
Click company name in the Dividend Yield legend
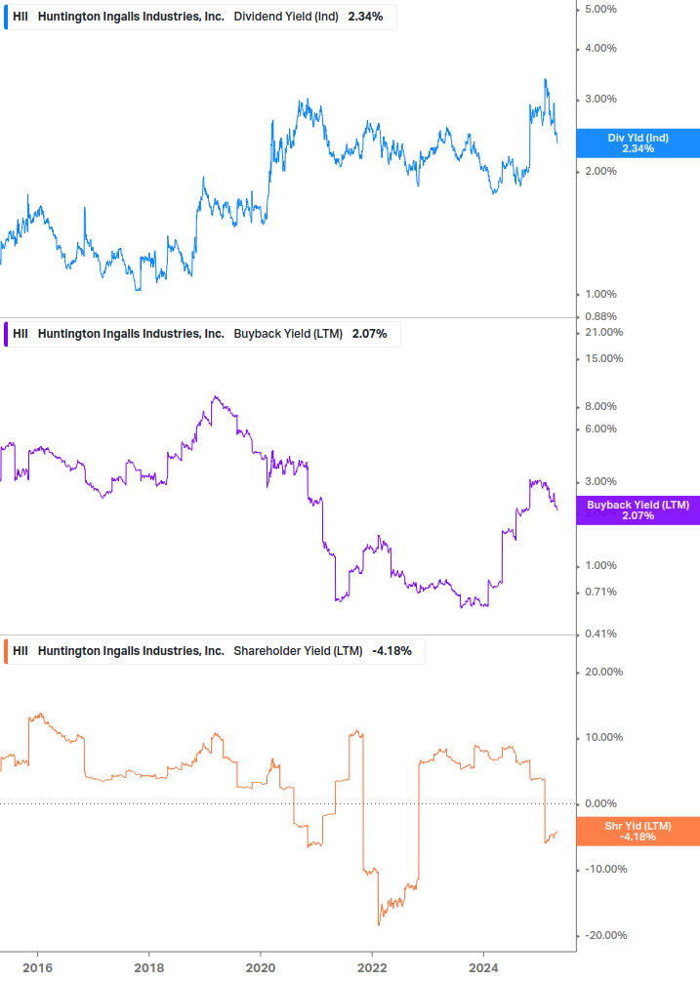point(131,17)
